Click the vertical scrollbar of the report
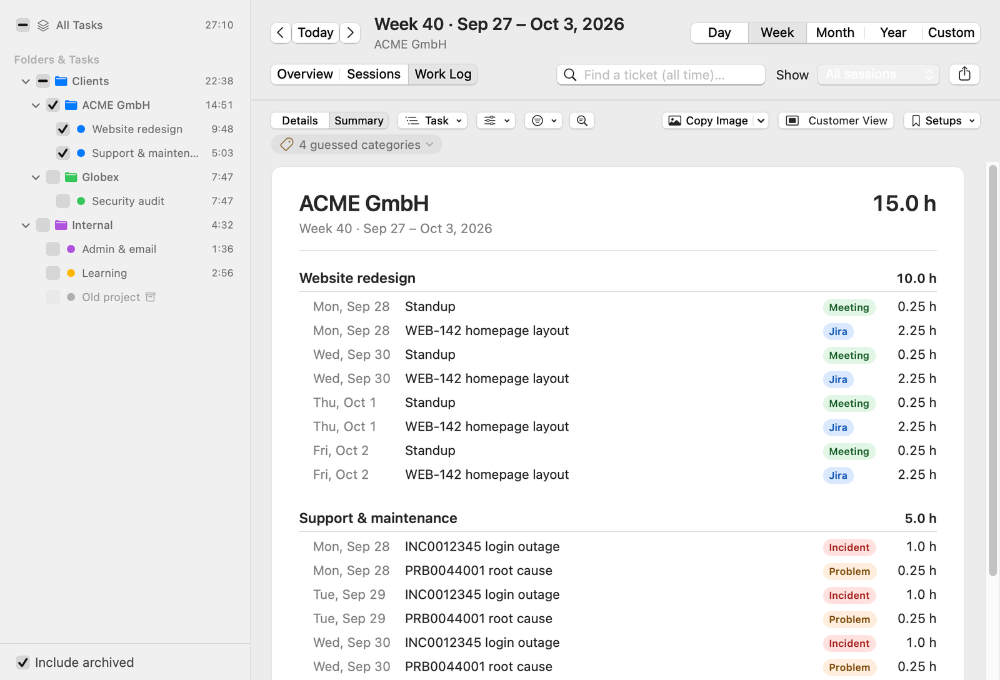This screenshot has width=1000, height=680. [x=992, y=370]
